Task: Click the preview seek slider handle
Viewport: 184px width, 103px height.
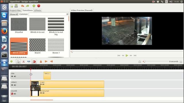Action: coord(72,51)
